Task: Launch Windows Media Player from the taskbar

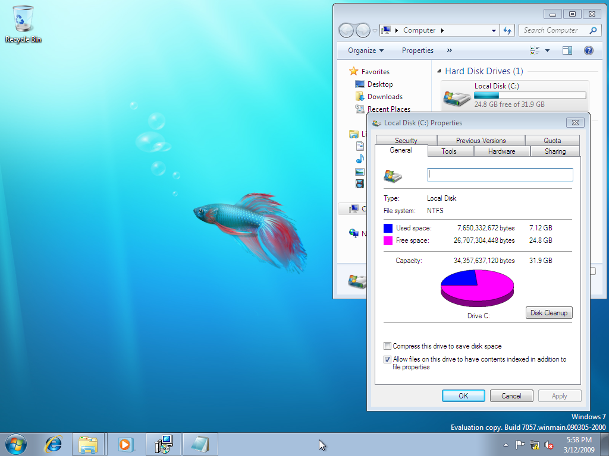Action: [125, 444]
